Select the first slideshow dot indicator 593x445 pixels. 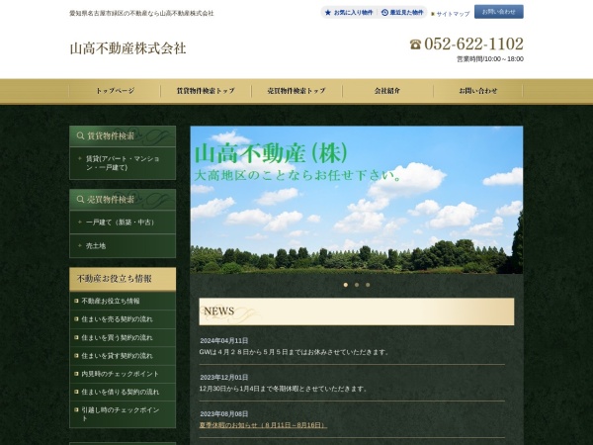coord(346,285)
